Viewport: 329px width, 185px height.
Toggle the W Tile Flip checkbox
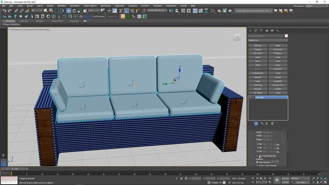point(275,152)
